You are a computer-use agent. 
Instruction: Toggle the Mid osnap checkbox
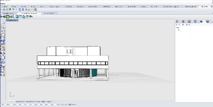point(18,105)
